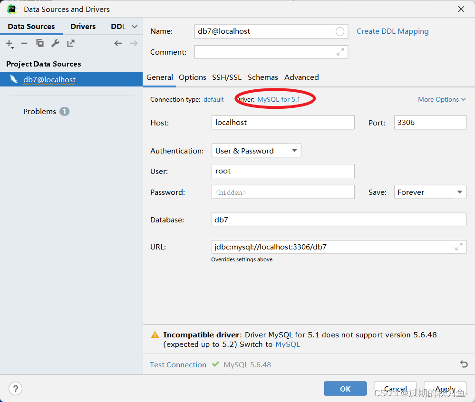This screenshot has height=402, width=475.
Task: Click the PyCharm icon in title bar
Action: click(x=12, y=9)
